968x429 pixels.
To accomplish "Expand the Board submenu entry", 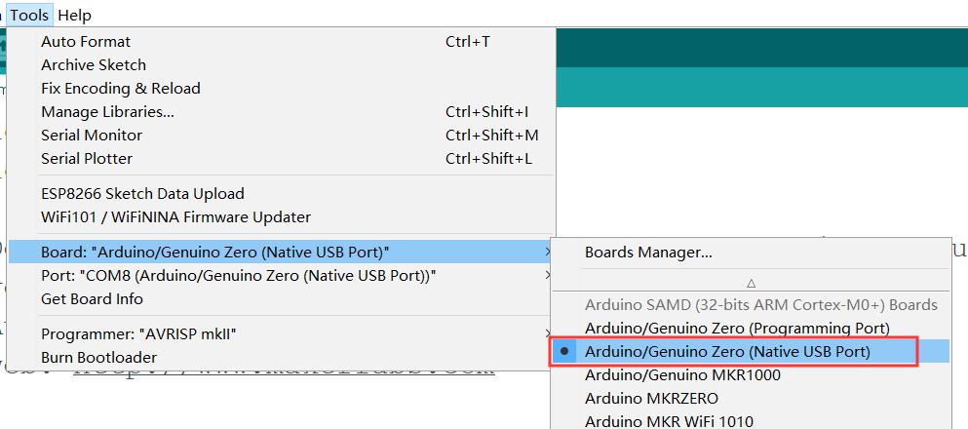I will pos(214,253).
